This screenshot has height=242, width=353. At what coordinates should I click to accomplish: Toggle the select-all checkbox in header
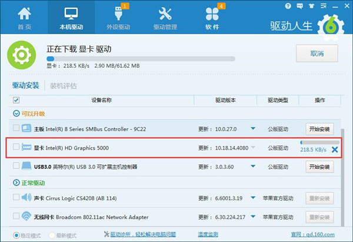pyautogui.click(x=16, y=100)
